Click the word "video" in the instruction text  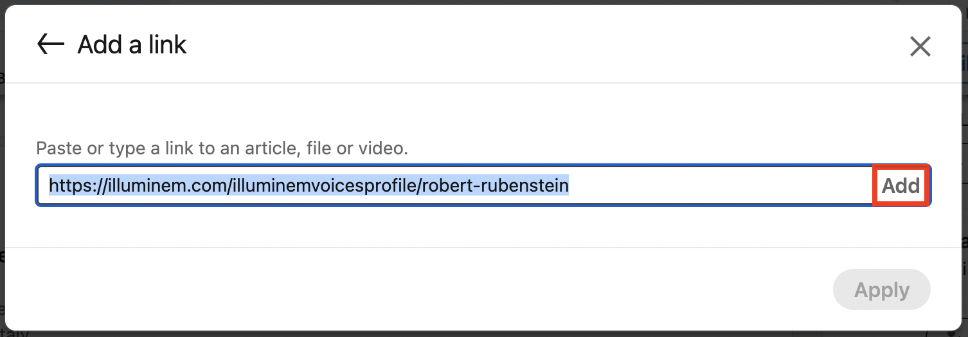coord(384,149)
